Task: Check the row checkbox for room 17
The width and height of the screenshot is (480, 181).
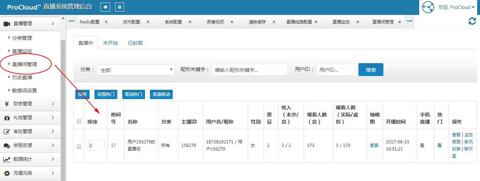Action: point(79,146)
